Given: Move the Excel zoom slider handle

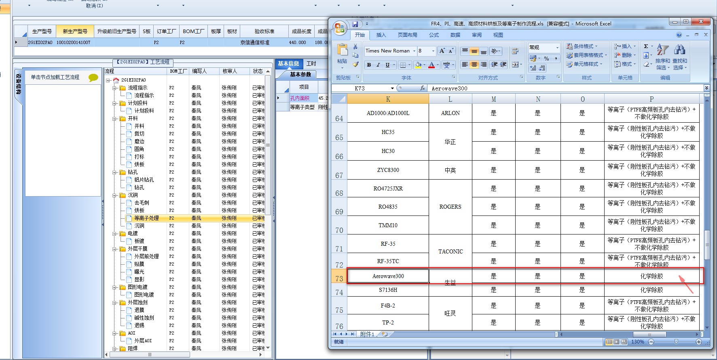Looking at the screenshot, I should click(x=676, y=341).
